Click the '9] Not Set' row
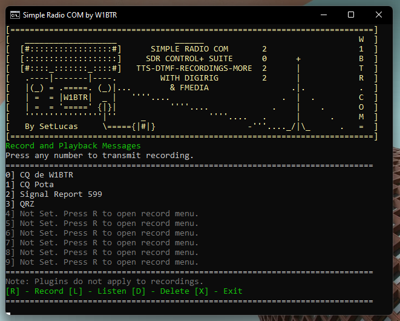The width and height of the screenshot is (400, 321). click(102, 262)
